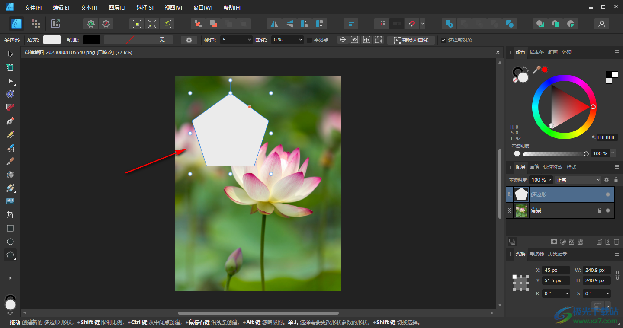Image resolution: width=623 pixels, height=328 pixels.
Task: Click the 笔画 black stroke swatch
Action: pos(92,40)
